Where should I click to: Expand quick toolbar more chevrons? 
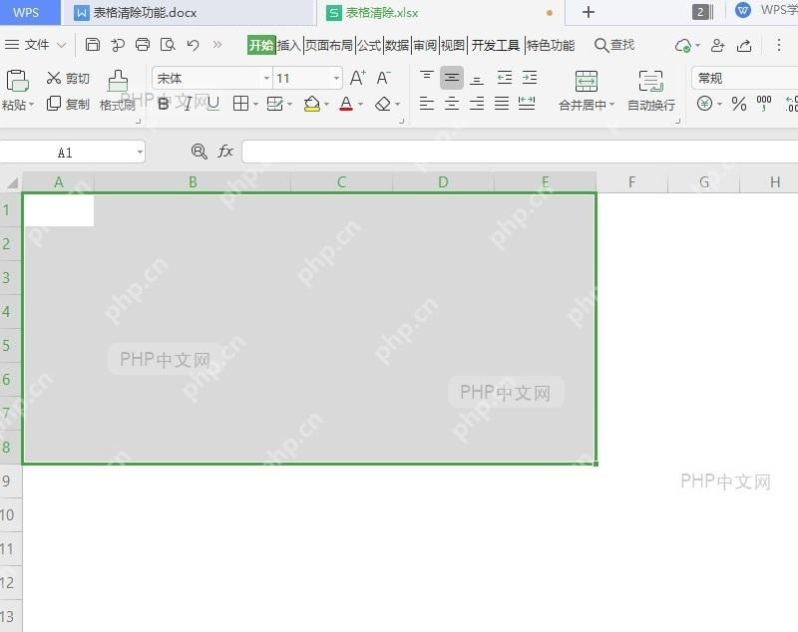point(217,45)
